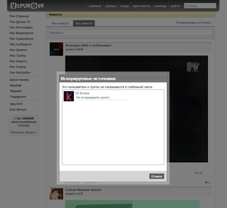Open the пригласить menu item
Screen dimensions: 227x208
tap(141, 6)
